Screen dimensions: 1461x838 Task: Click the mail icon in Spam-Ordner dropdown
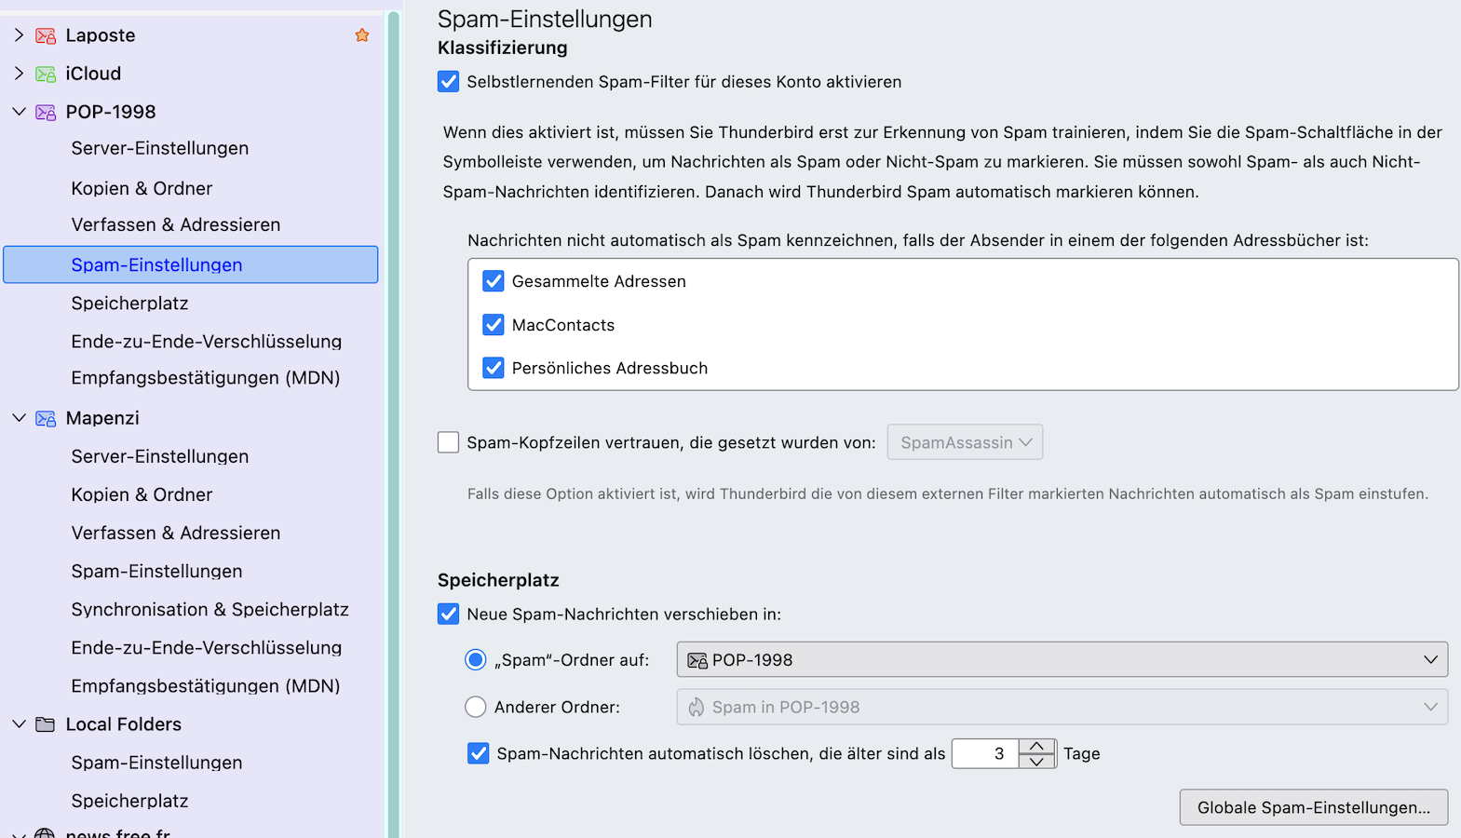pyautogui.click(x=697, y=660)
